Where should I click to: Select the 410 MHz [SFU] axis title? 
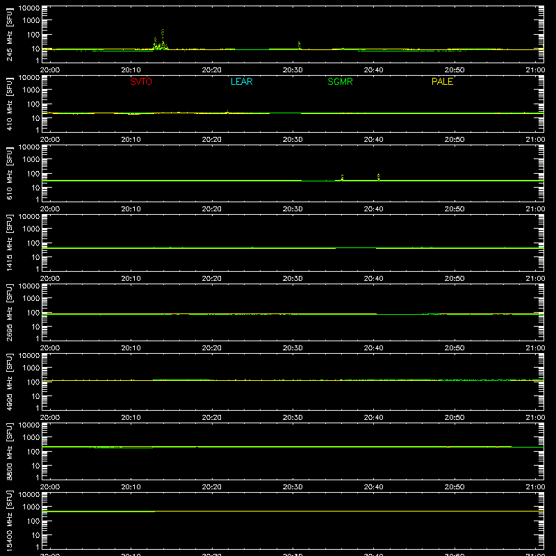pyautogui.click(x=10, y=104)
